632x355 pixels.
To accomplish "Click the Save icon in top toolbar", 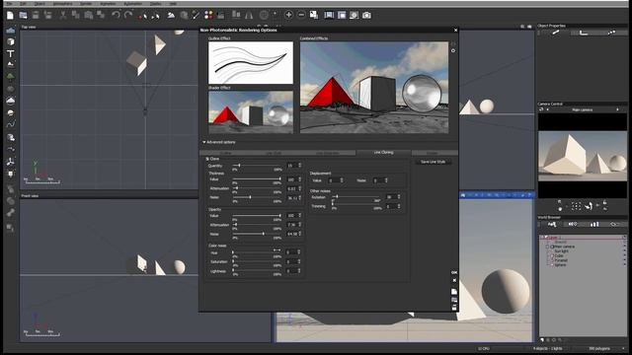I will tap(36, 16).
